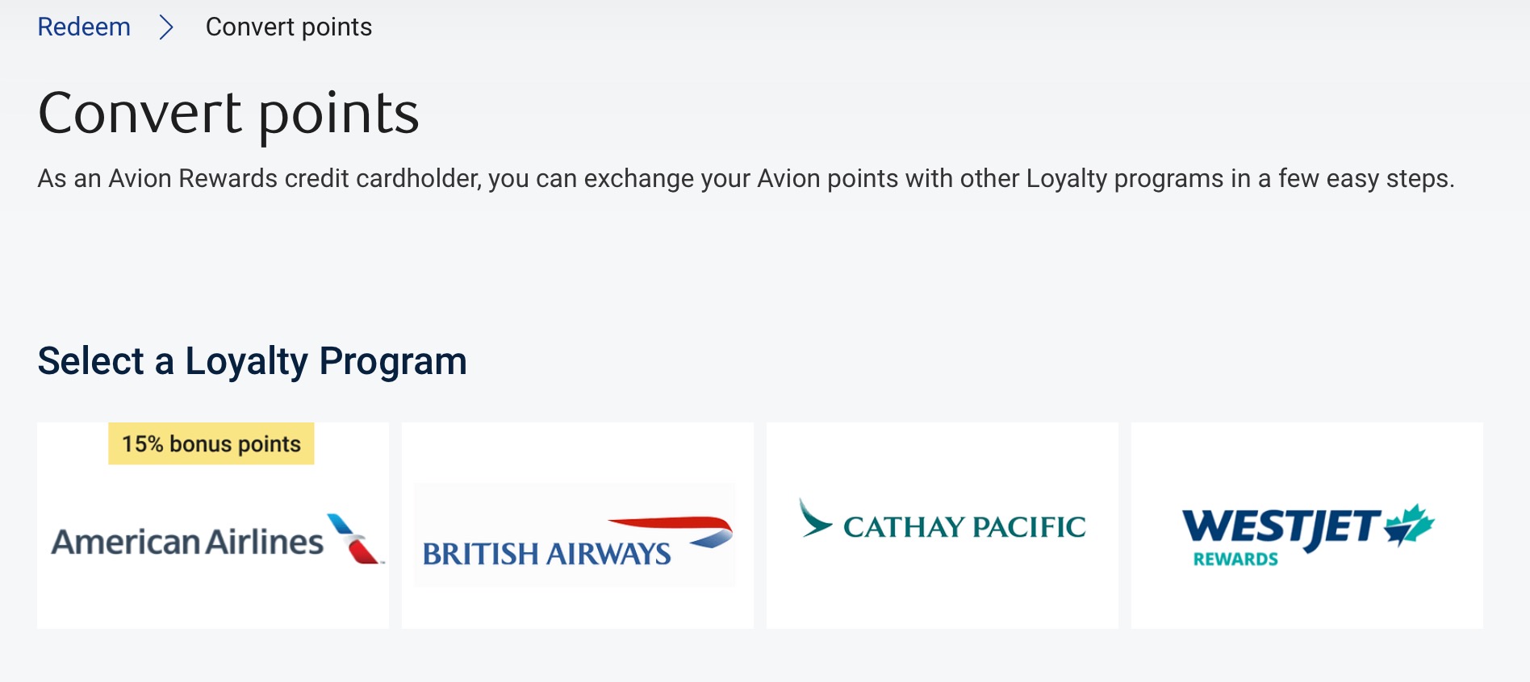Click the British Airways wordmark text

(546, 554)
